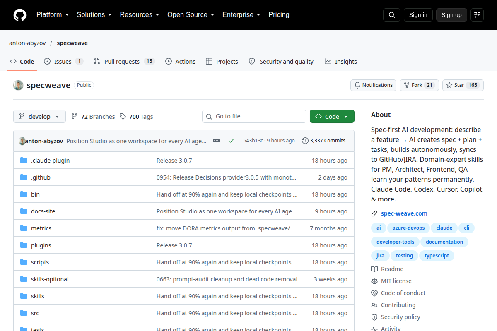Select the typescript topic tag
497x331 pixels.
pos(437,256)
